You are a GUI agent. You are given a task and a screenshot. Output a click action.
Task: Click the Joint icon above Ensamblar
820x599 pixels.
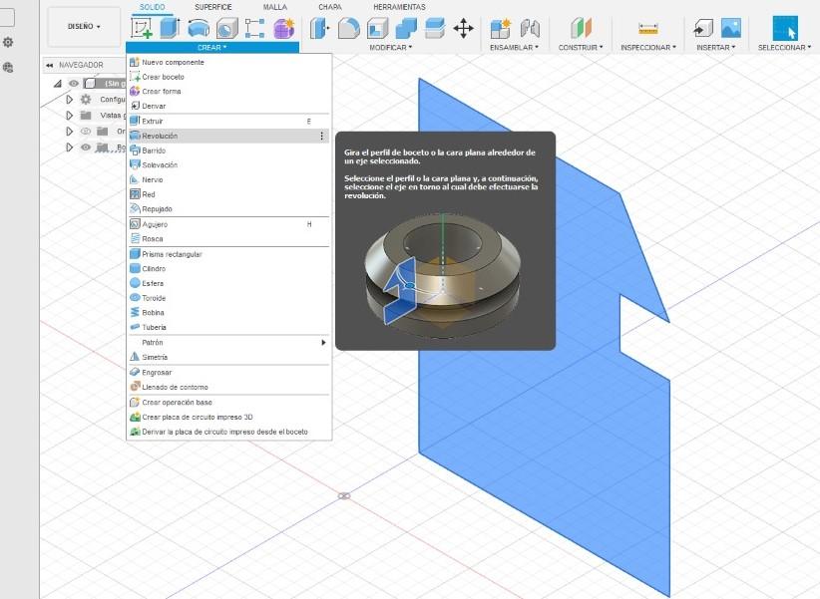click(530, 28)
